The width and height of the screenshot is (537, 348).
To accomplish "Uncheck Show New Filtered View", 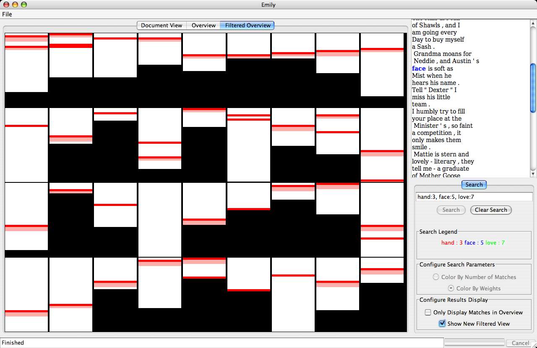I will click(474, 324).
